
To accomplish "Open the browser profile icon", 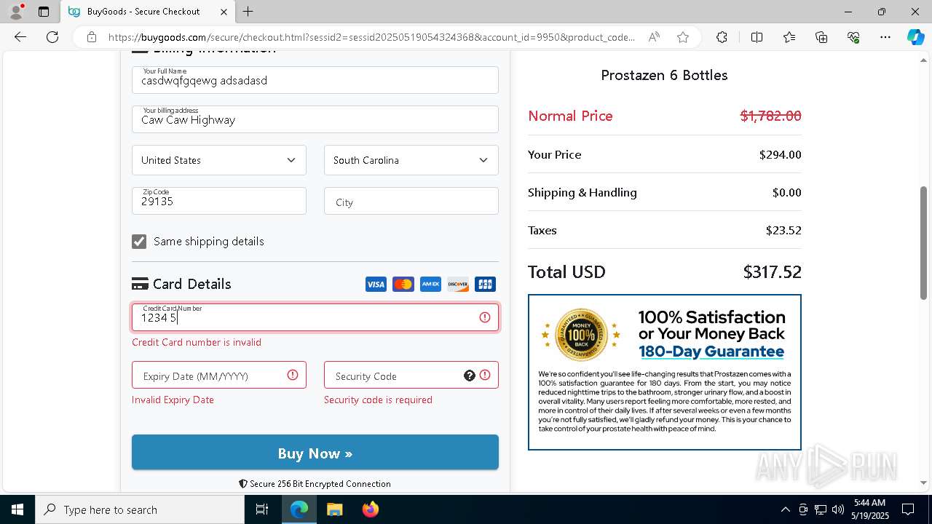I will click(16, 12).
